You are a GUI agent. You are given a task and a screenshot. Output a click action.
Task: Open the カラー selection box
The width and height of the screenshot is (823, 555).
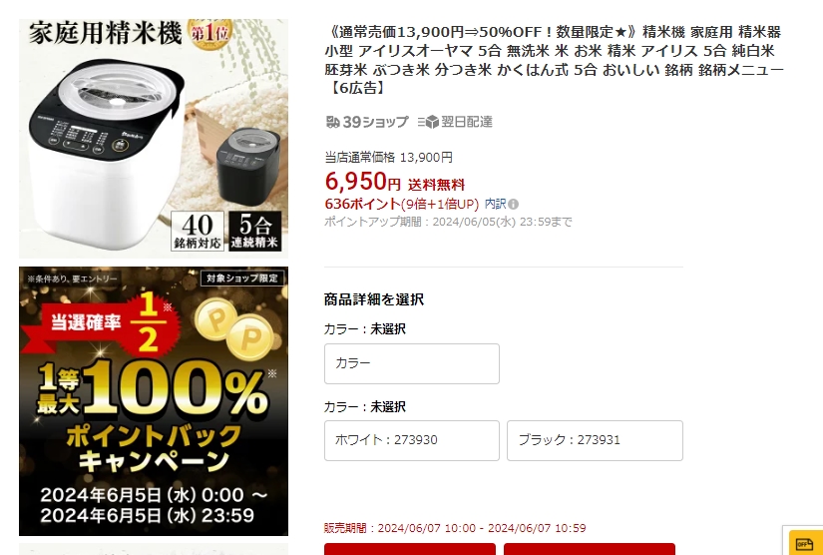[411, 364]
